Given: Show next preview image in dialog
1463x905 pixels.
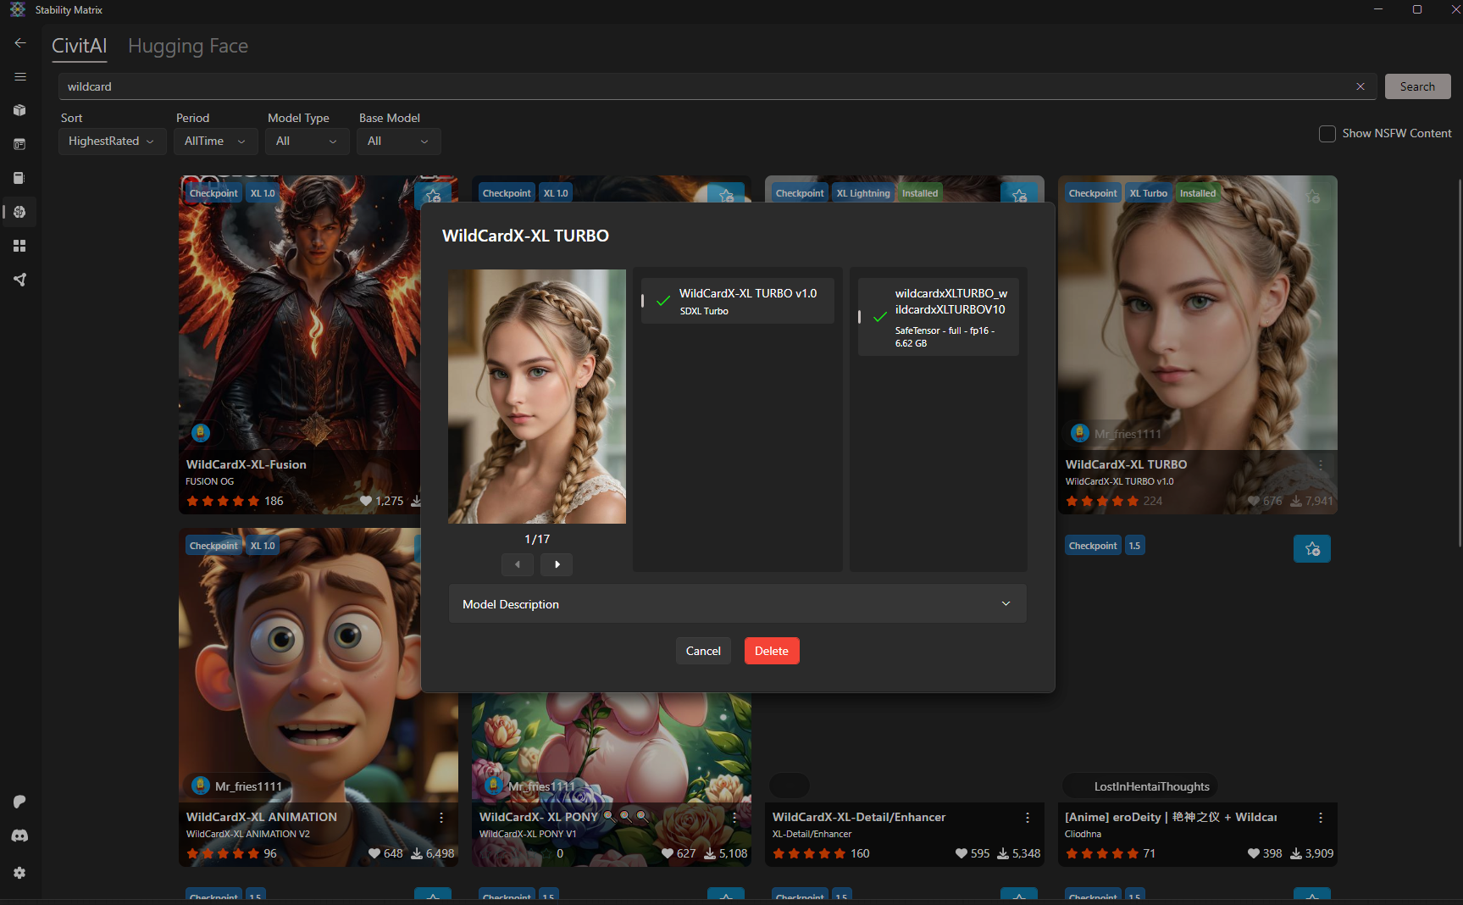Looking at the screenshot, I should pyautogui.click(x=557, y=564).
